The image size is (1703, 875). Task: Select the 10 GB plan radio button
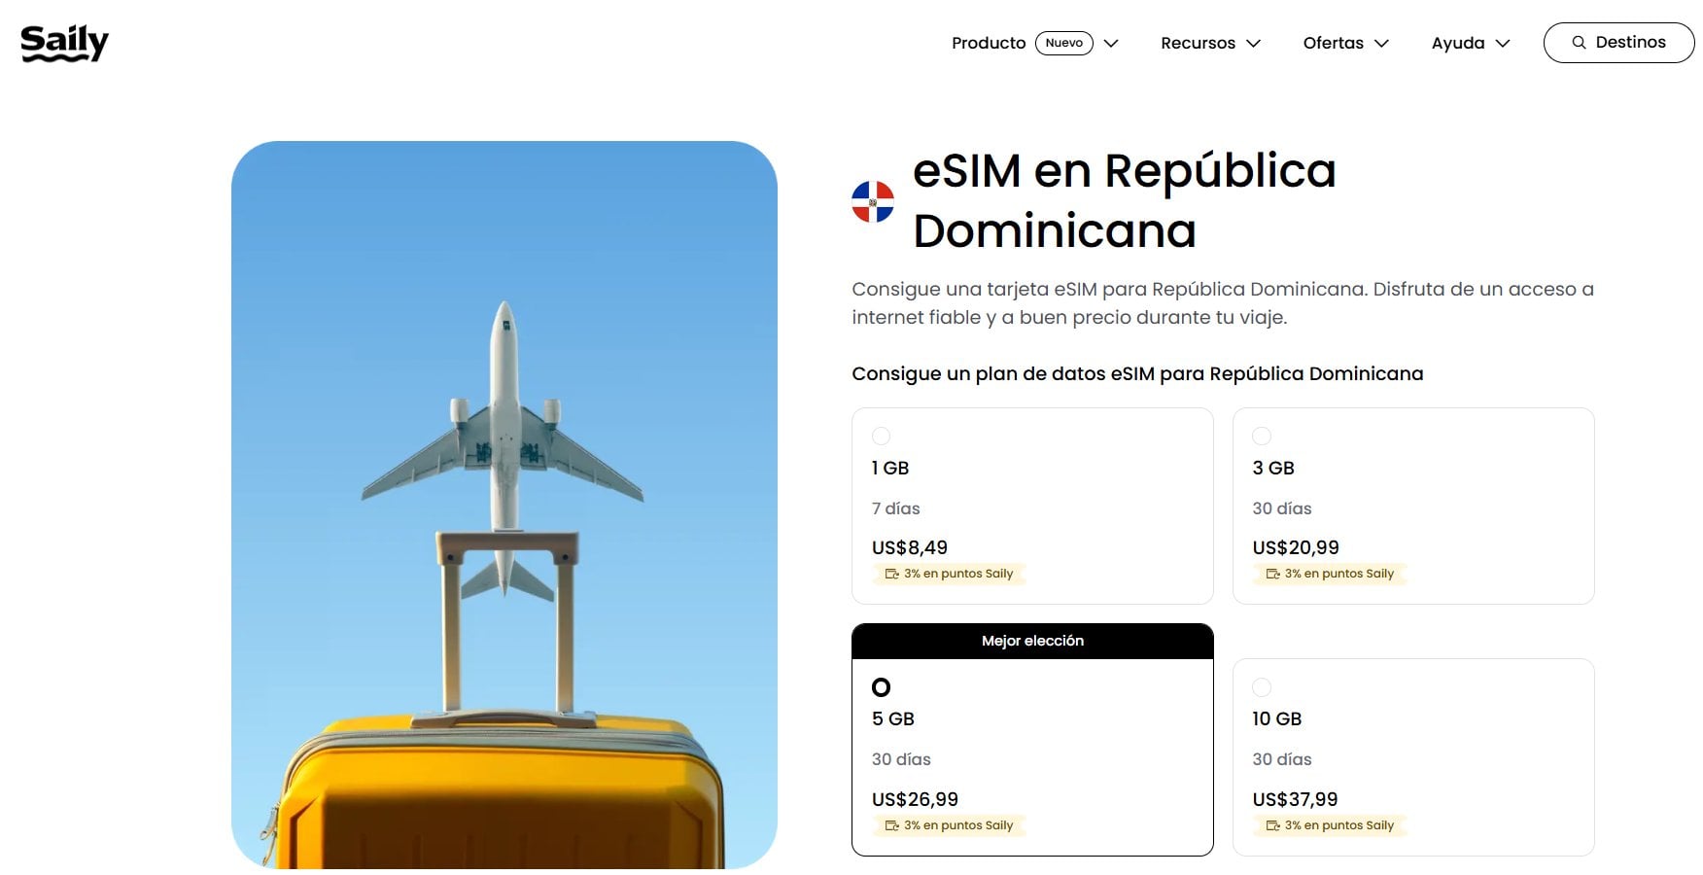(1262, 687)
